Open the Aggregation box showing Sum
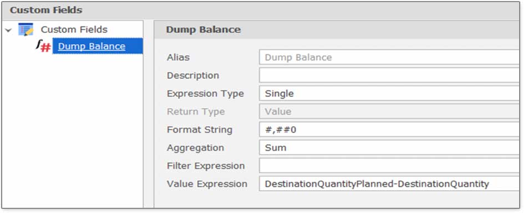This screenshot has height=215, width=528. 389,148
